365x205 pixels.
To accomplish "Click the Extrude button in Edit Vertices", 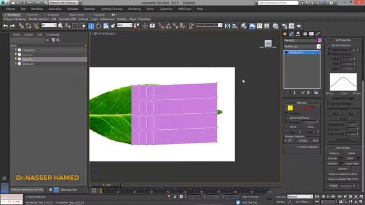I will point(332,158).
